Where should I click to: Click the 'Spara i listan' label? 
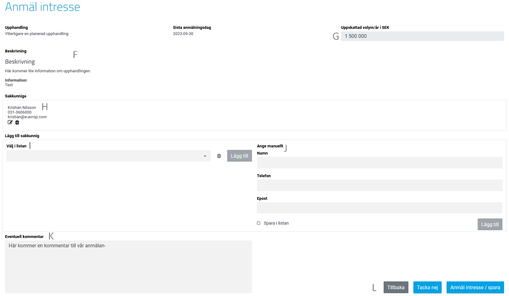(x=276, y=223)
